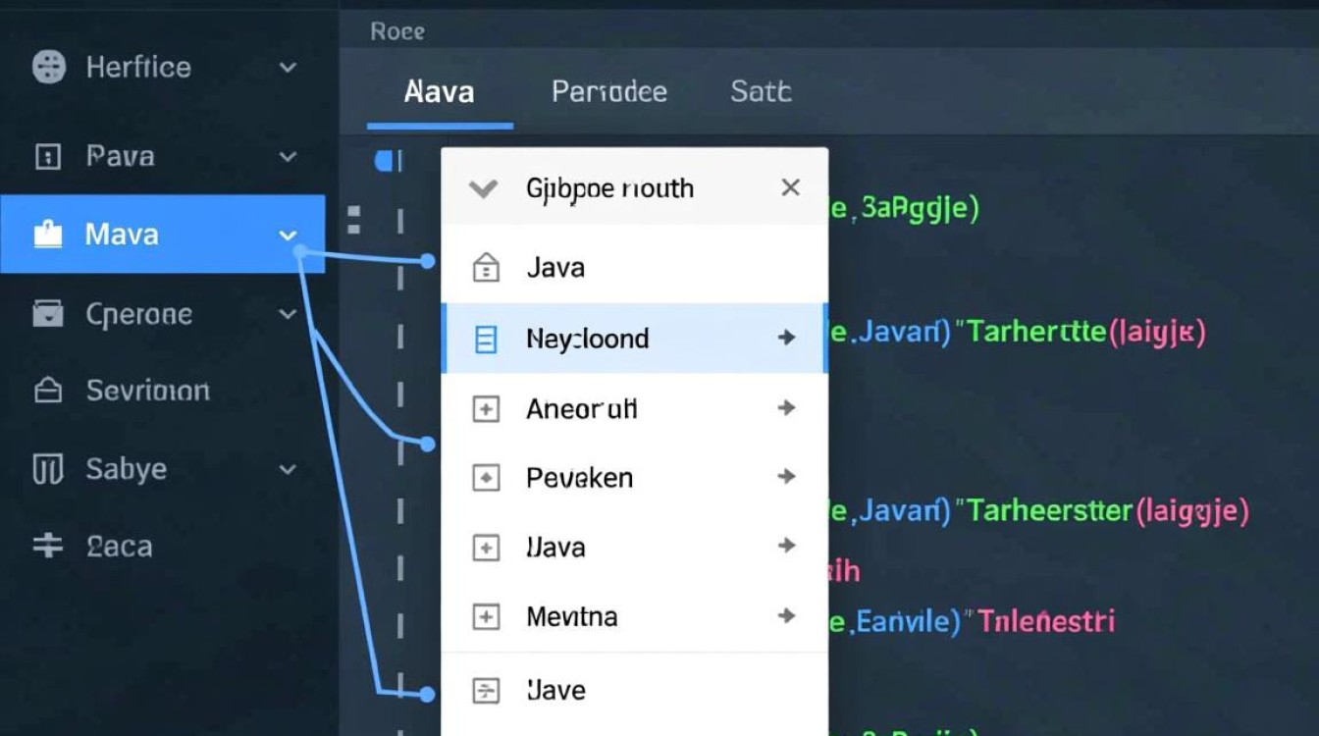Expand the Neycloond submenu arrow
This screenshot has height=736, width=1319.
tap(787, 337)
